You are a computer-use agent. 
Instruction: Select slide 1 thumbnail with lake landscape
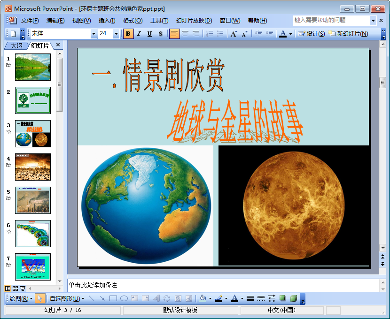pyautogui.click(x=33, y=67)
